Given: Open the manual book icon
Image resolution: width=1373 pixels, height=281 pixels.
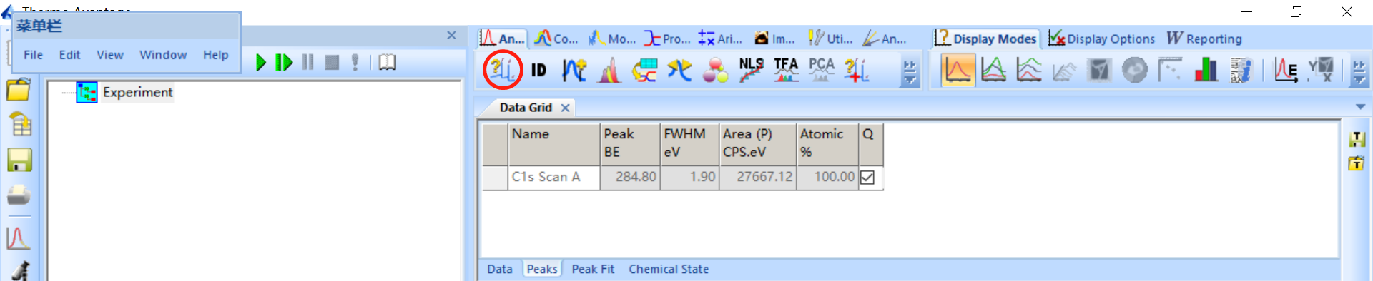Looking at the screenshot, I should [387, 63].
